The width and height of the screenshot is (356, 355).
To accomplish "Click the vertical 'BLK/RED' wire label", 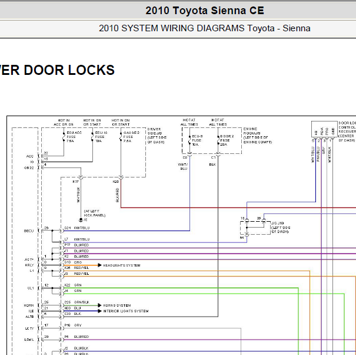I will click(117, 195).
